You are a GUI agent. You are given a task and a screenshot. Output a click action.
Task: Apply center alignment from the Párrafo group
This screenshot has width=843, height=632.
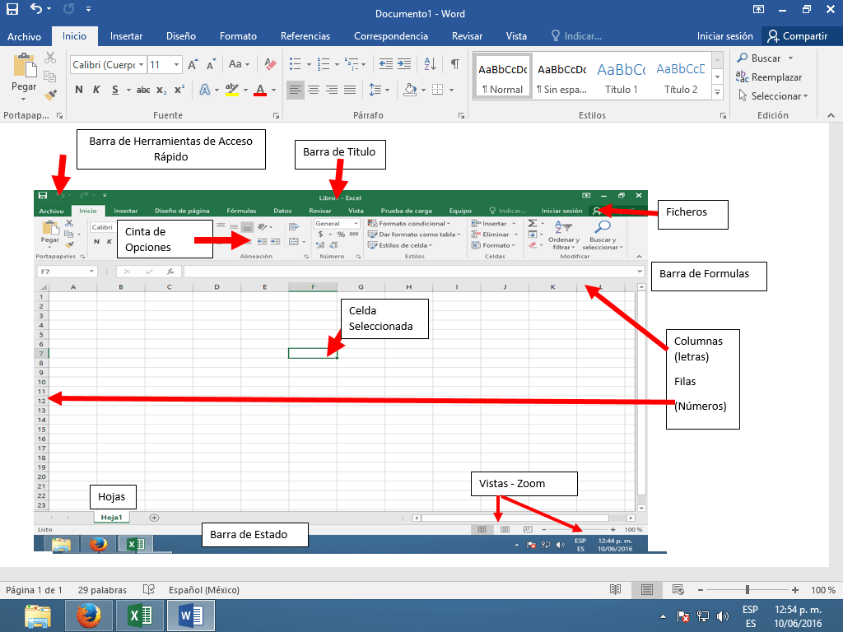coord(314,88)
